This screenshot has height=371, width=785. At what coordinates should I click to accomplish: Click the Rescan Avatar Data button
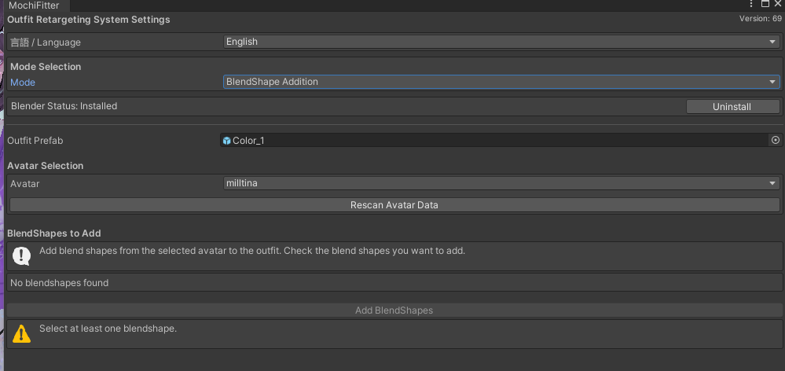[x=394, y=205]
